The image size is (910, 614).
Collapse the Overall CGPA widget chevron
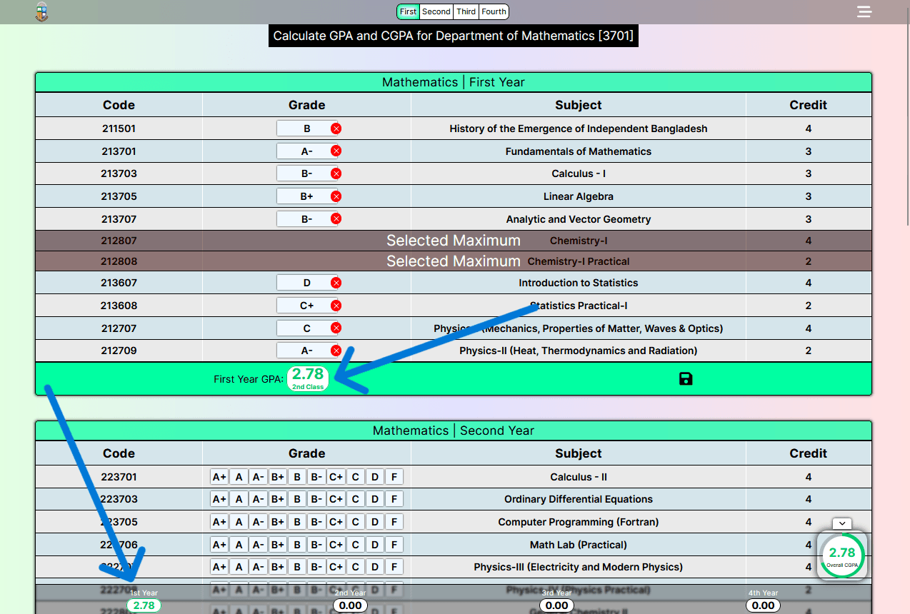[x=842, y=523]
